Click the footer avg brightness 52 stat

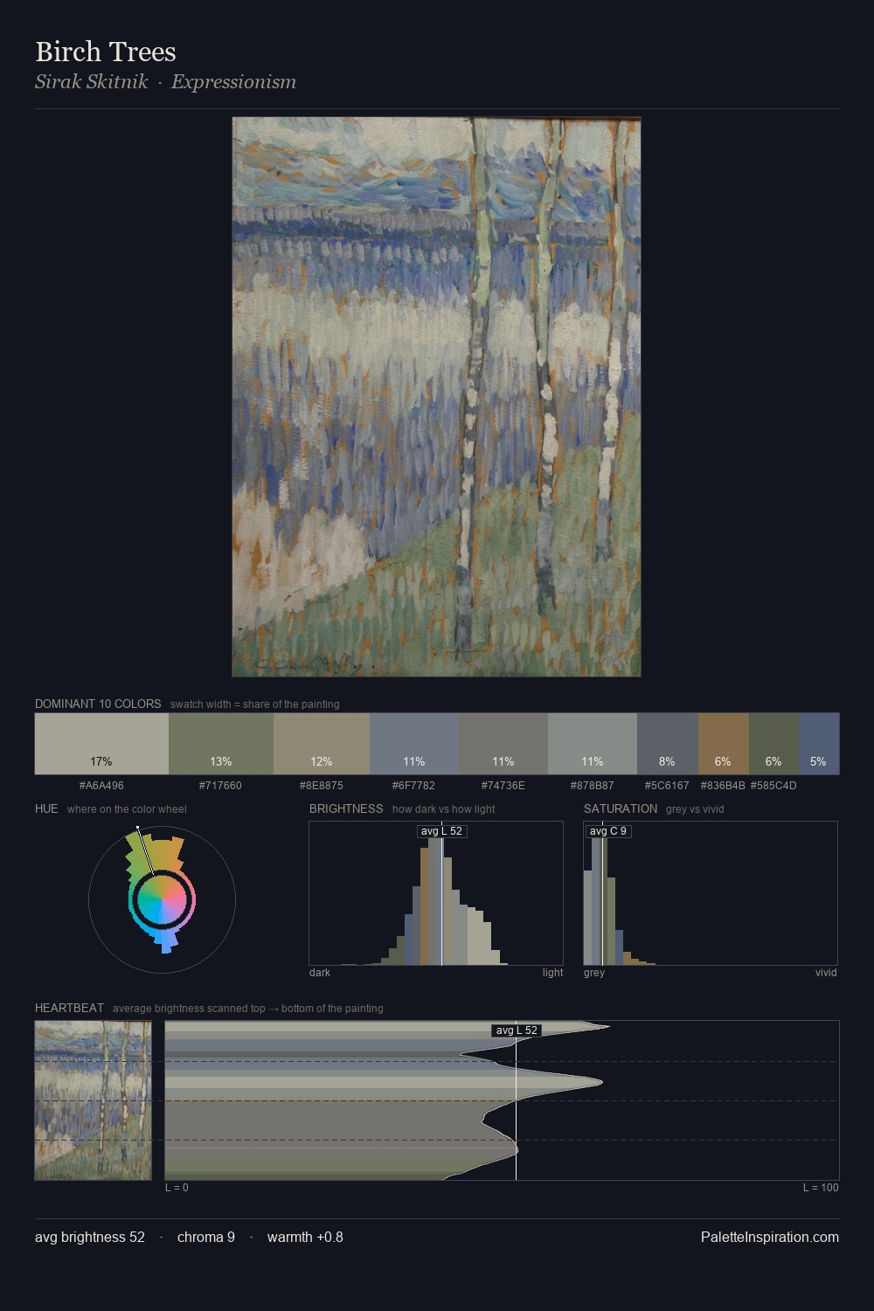(90, 1238)
